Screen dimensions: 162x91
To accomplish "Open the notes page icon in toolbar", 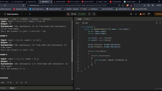I will [94, 14].
